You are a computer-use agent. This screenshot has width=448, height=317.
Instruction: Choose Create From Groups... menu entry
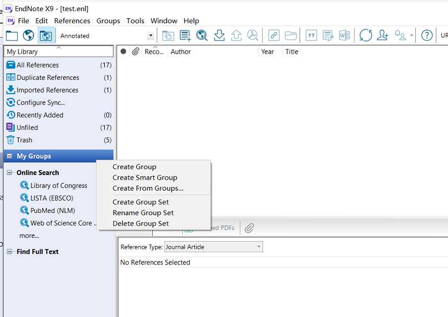pyautogui.click(x=154, y=188)
